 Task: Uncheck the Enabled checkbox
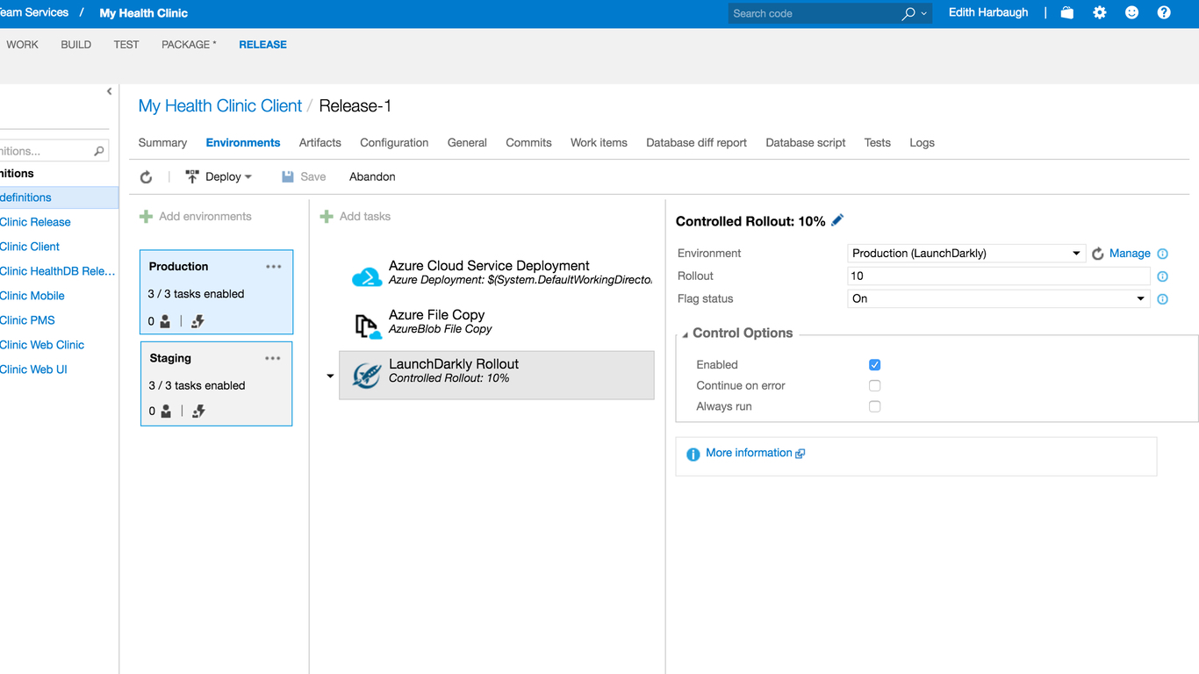point(874,365)
